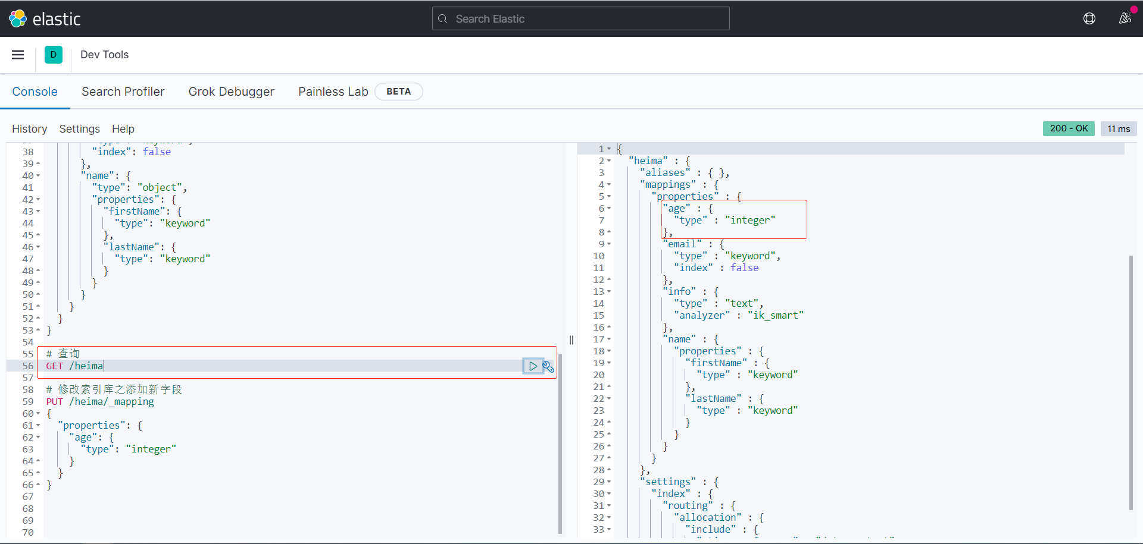
Task: Fold "settings" at response line 29
Action: pos(609,482)
